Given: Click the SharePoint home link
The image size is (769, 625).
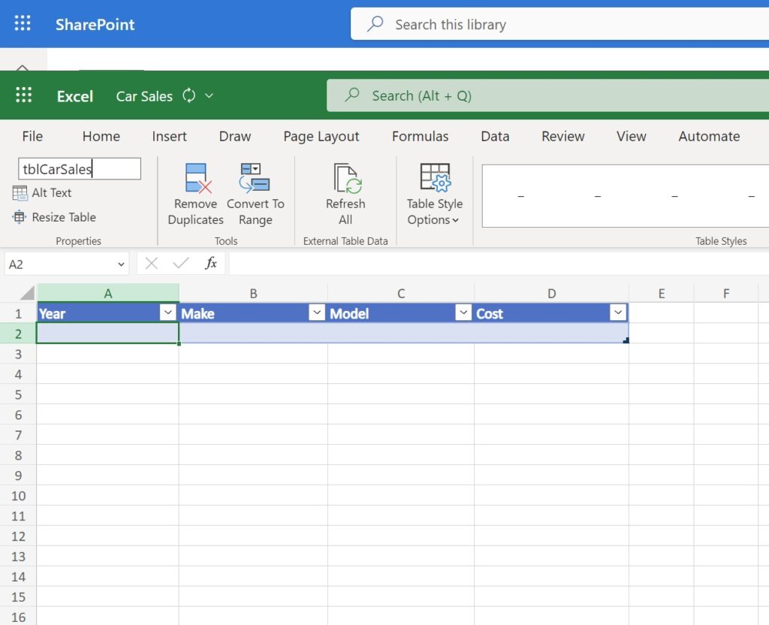Looking at the screenshot, I should coord(95,23).
